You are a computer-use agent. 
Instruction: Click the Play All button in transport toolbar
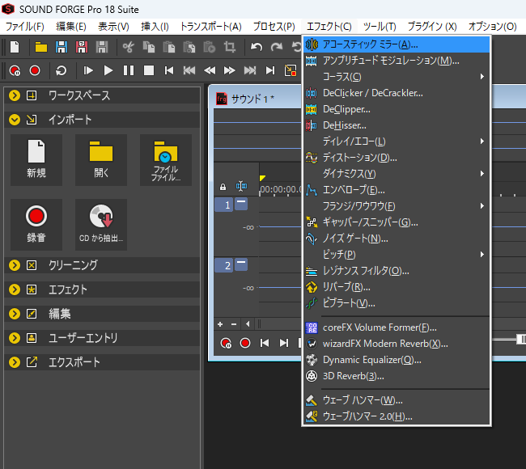coord(88,70)
